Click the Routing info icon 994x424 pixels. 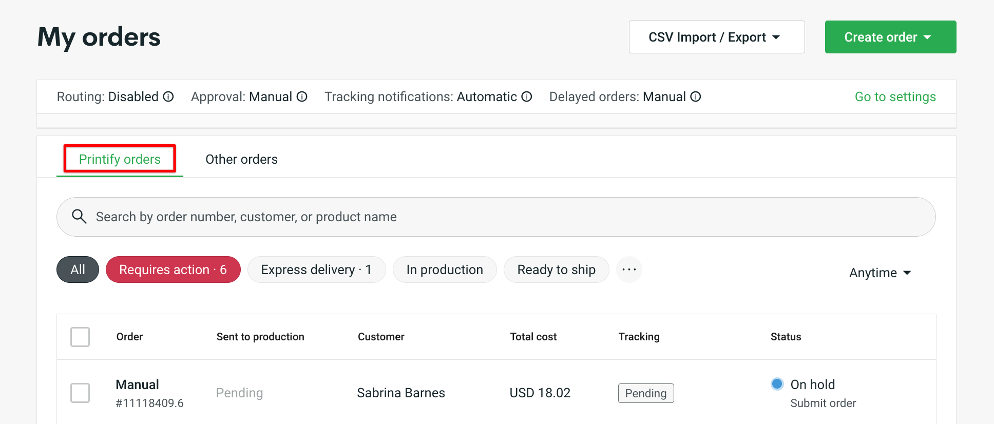pyautogui.click(x=168, y=97)
